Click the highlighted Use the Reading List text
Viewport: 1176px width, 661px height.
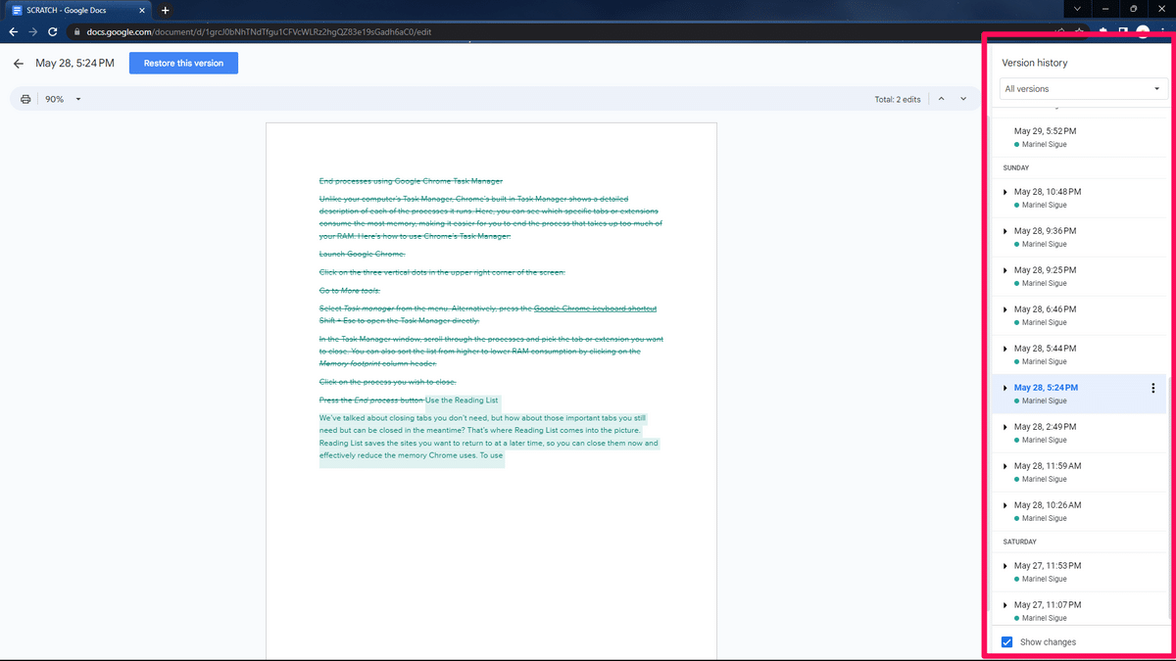coord(462,401)
